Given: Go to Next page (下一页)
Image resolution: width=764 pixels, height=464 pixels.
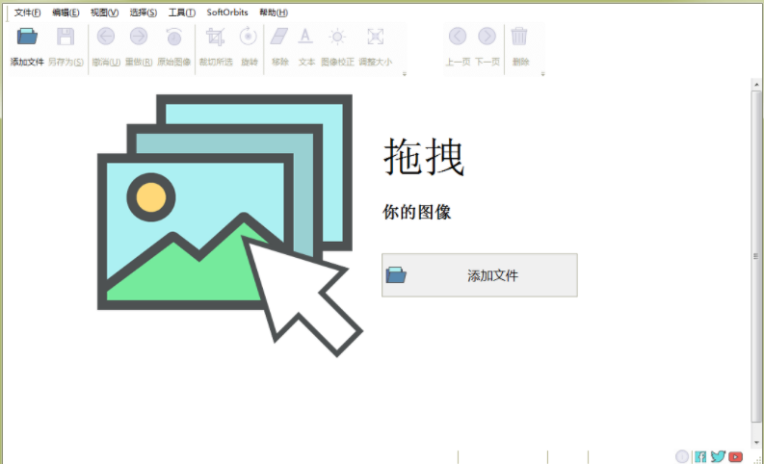Looking at the screenshot, I should coord(487,37).
